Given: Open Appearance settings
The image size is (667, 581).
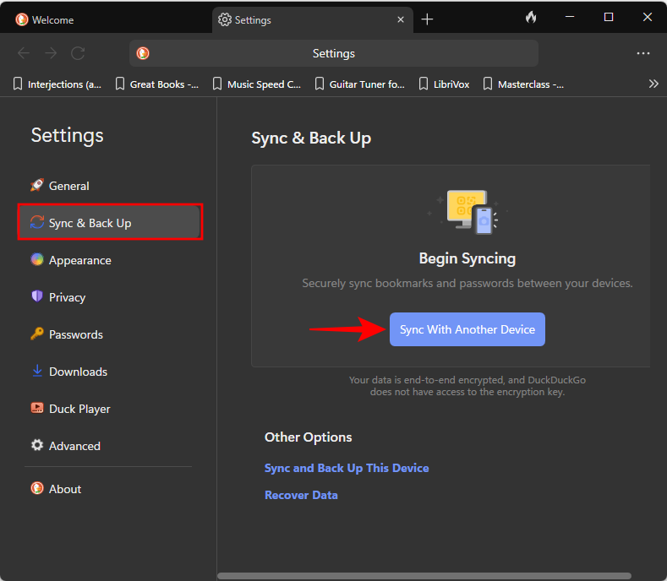Looking at the screenshot, I should tap(110, 260).
